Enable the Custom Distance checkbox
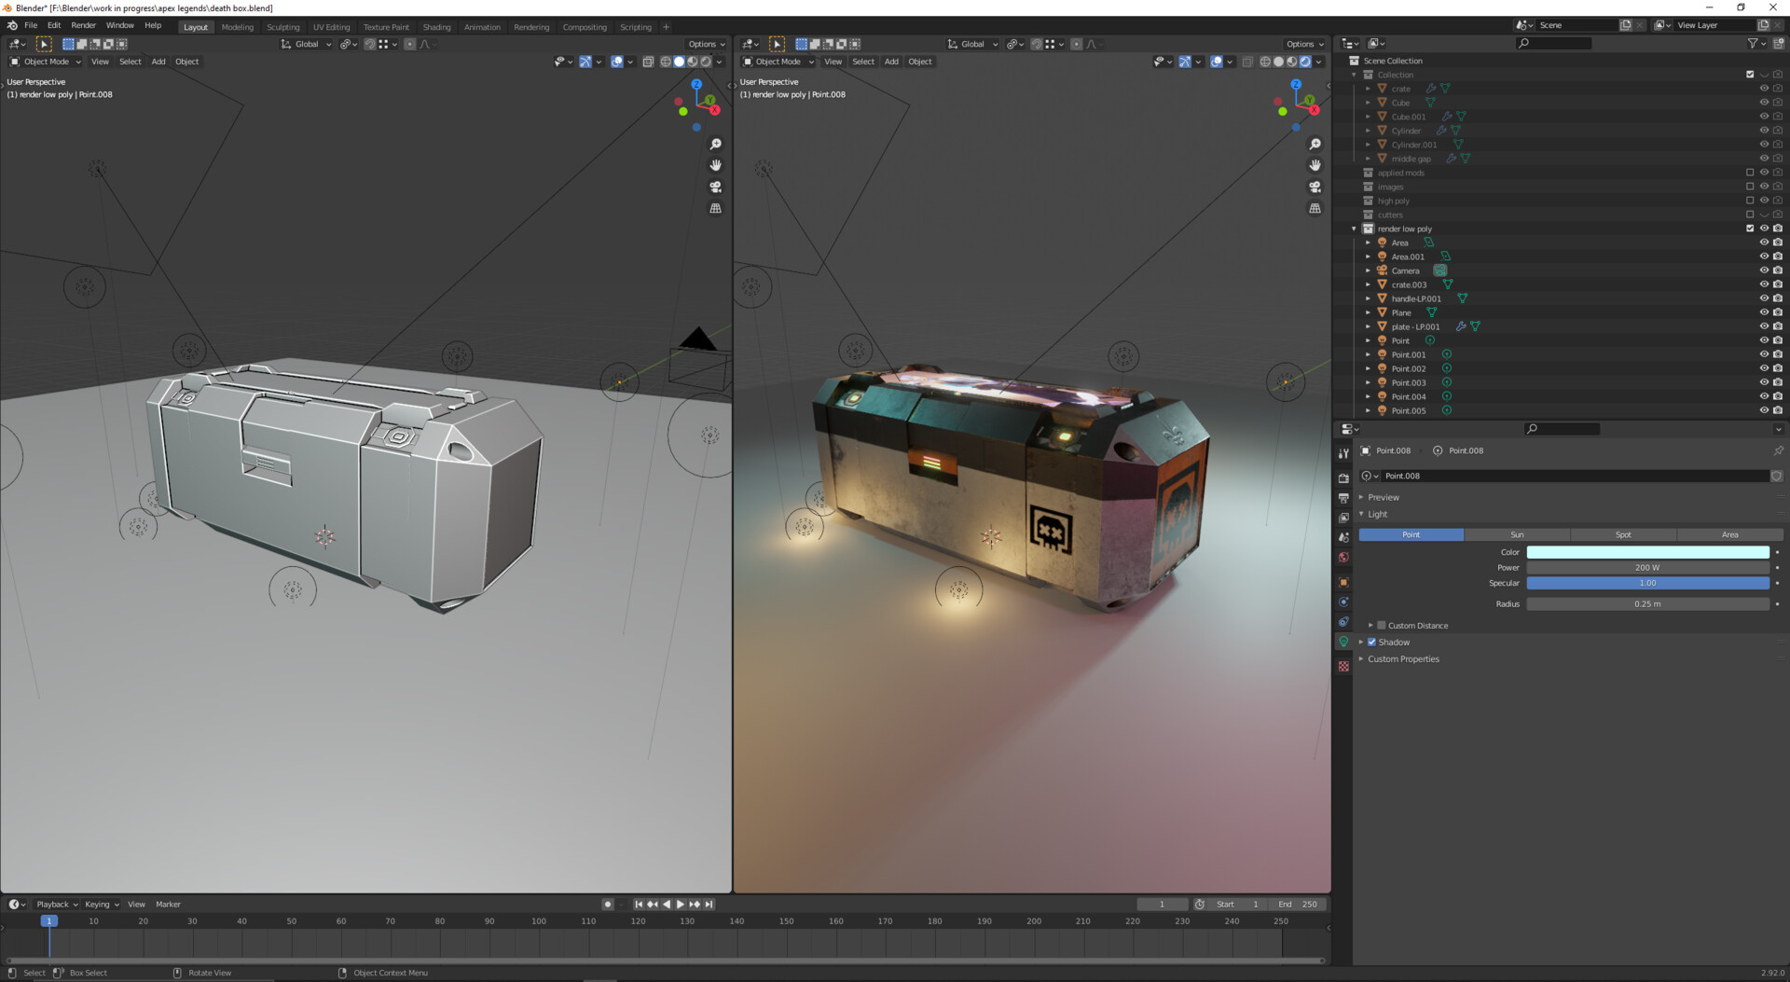This screenshot has width=1790, height=982. (1382, 626)
